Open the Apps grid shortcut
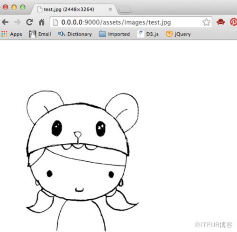The height and width of the screenshot is (232, 237). click(x=12, y=34)
